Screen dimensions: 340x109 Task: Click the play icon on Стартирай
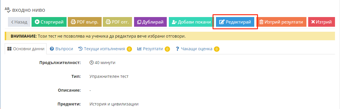(x=37, y=22)
